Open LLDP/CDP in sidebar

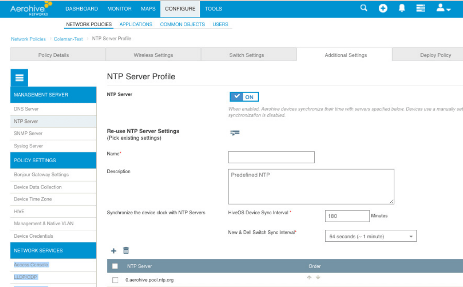53,277
